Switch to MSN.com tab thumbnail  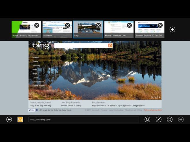coord(57,29)
